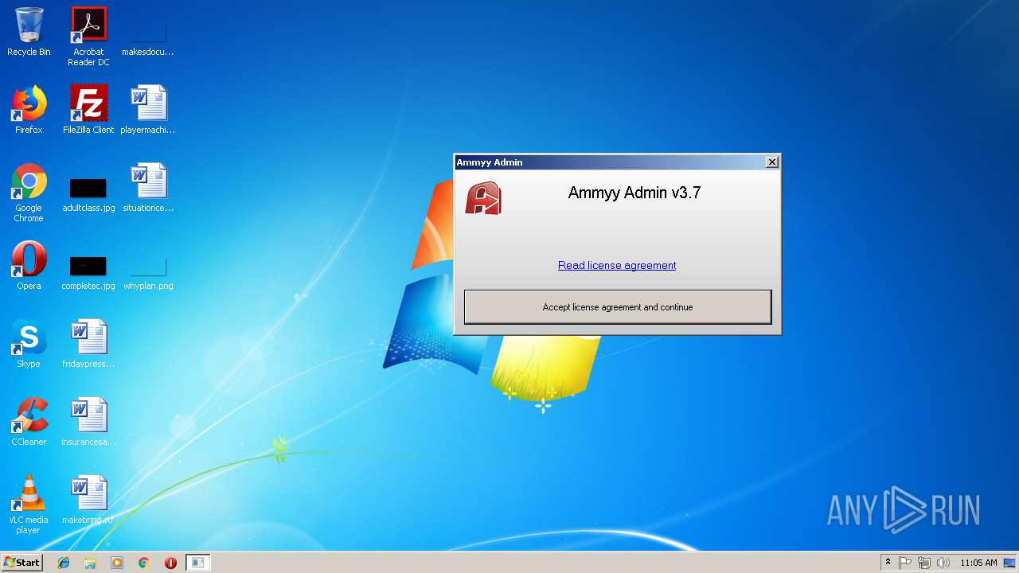Select fridaypress Word document
This screenshot has height=573, width=1019.
click(x=88, y=344)
